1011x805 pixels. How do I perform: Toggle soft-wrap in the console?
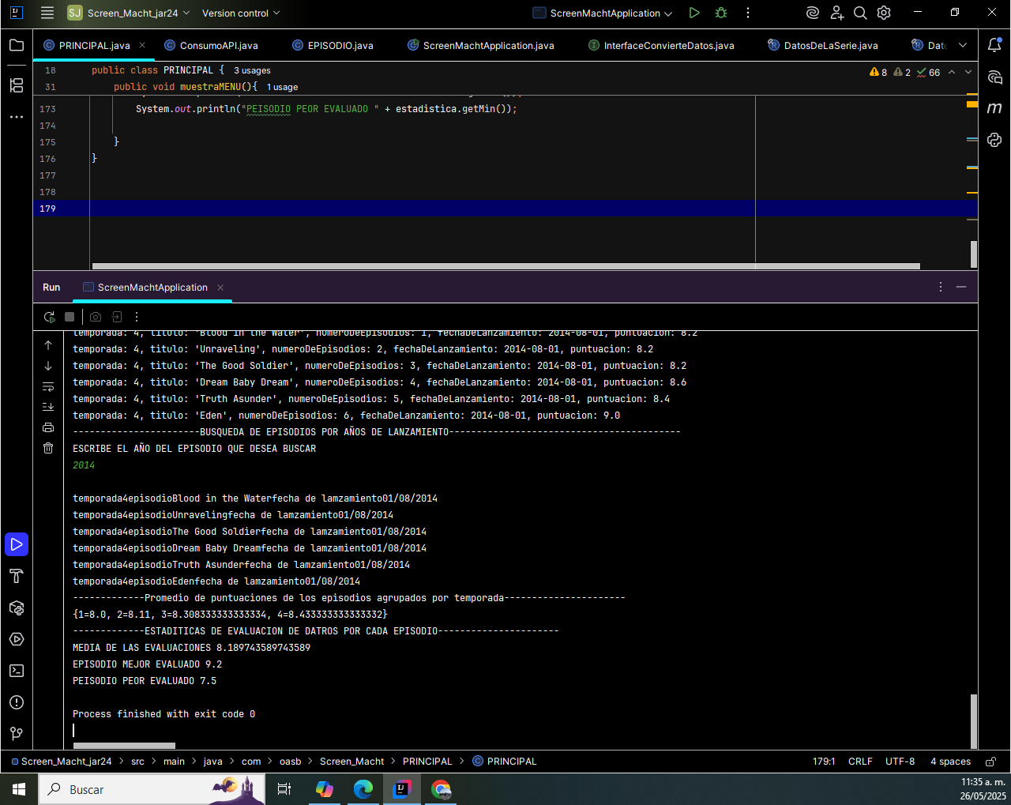(48, 386)
